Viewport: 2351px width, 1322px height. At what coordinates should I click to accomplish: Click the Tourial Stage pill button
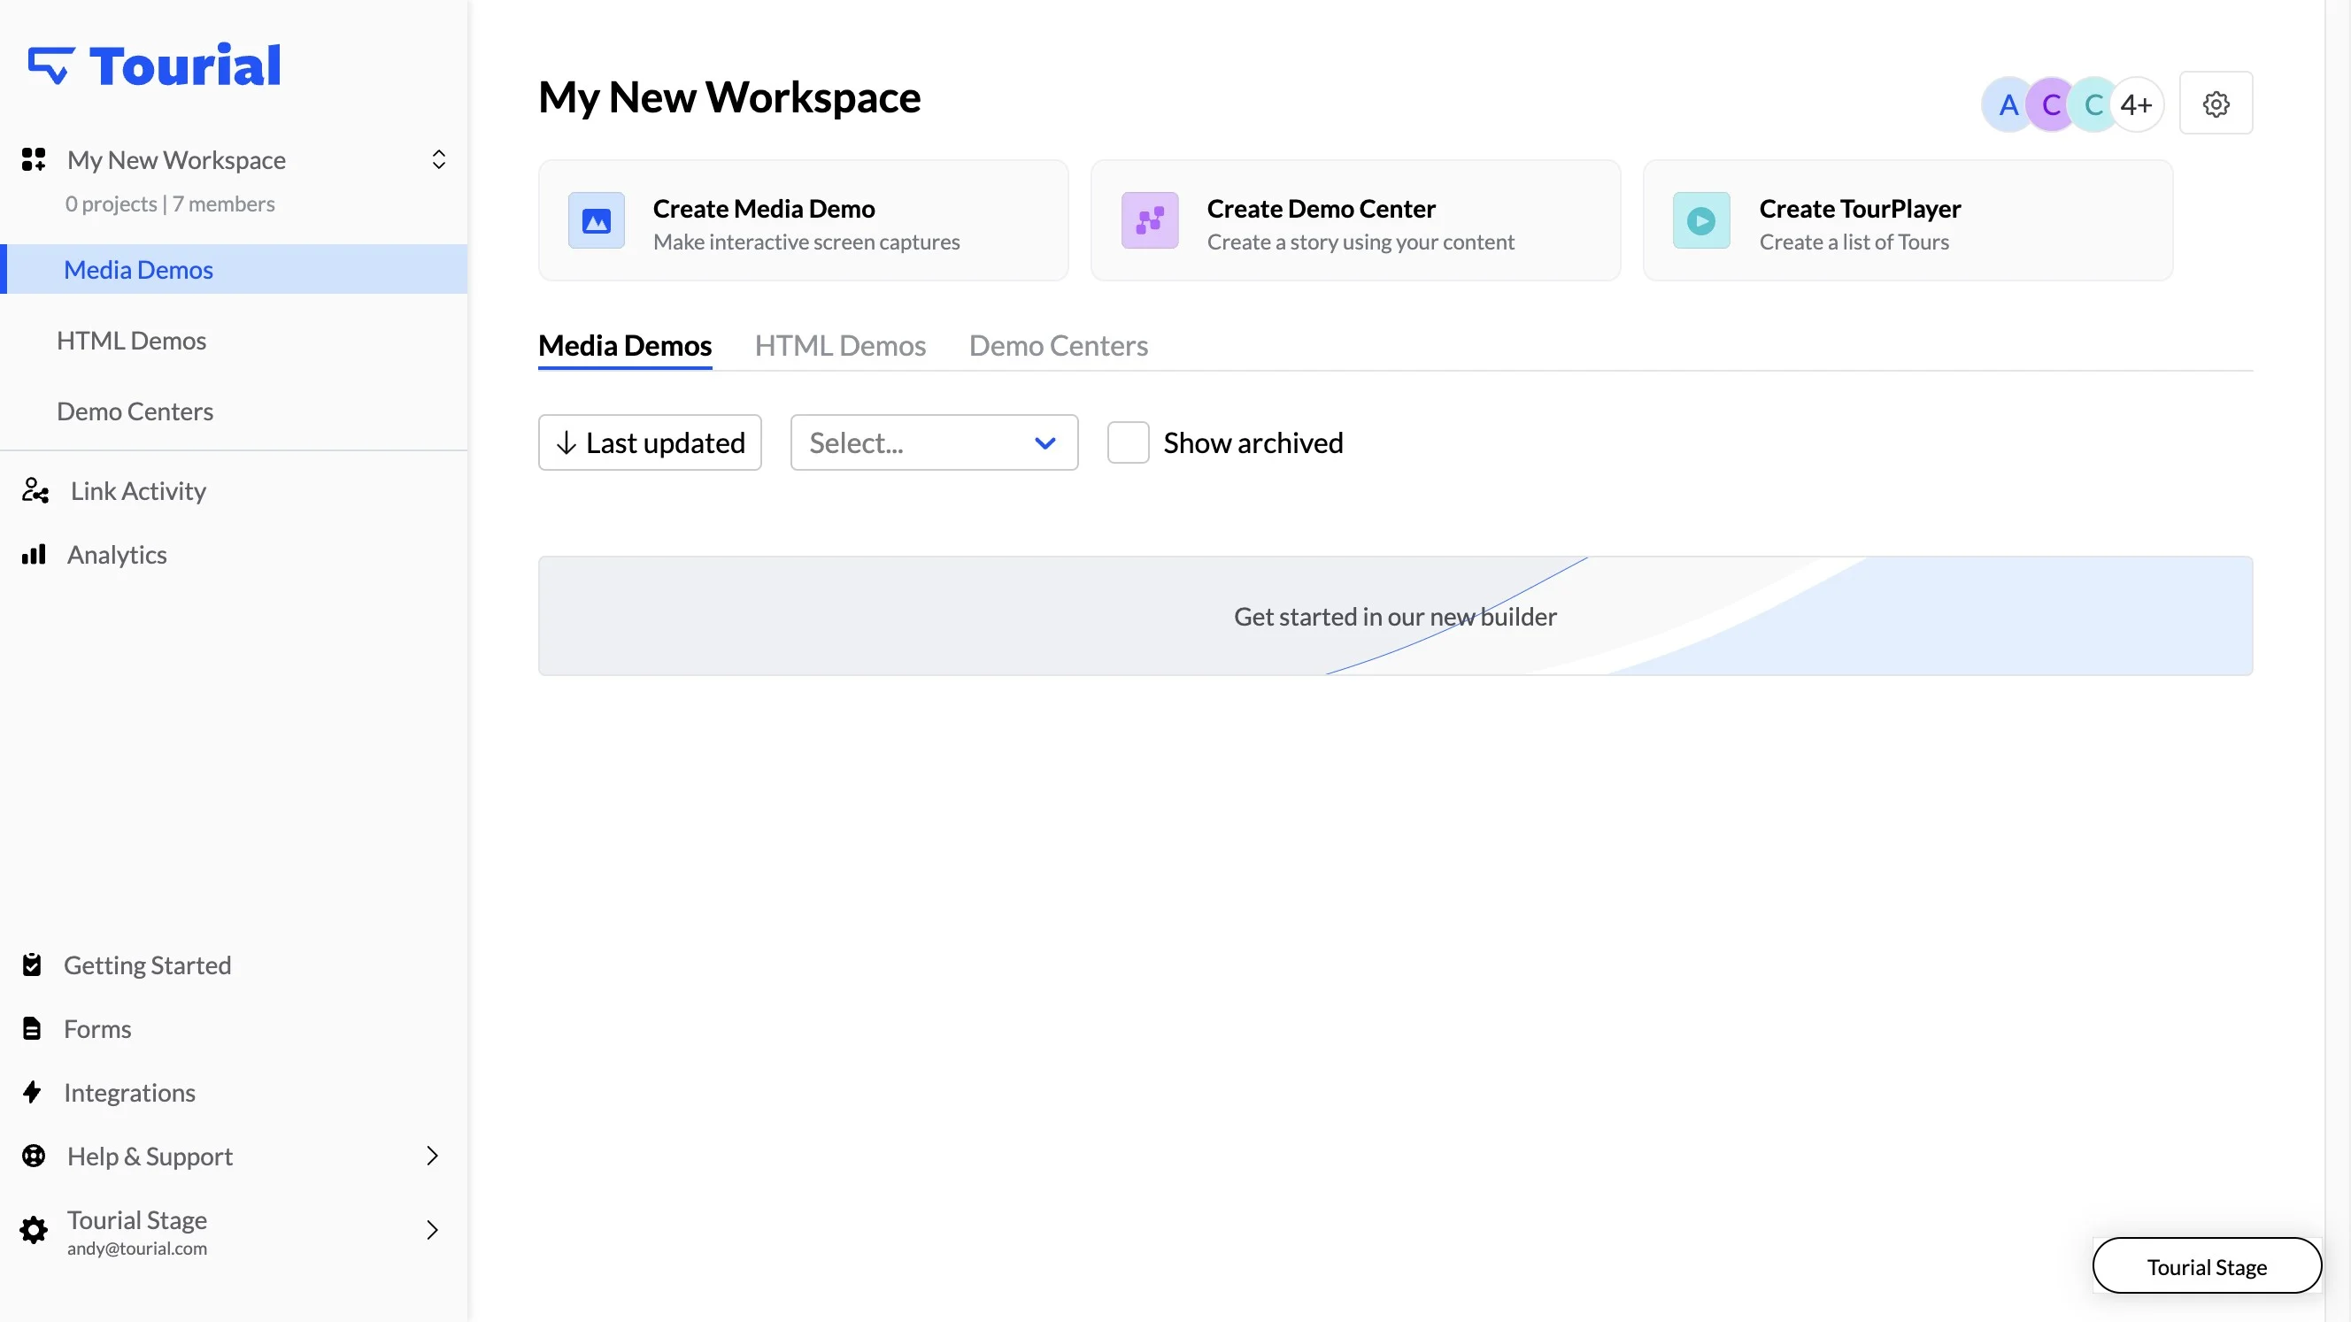(2207, 1266)
